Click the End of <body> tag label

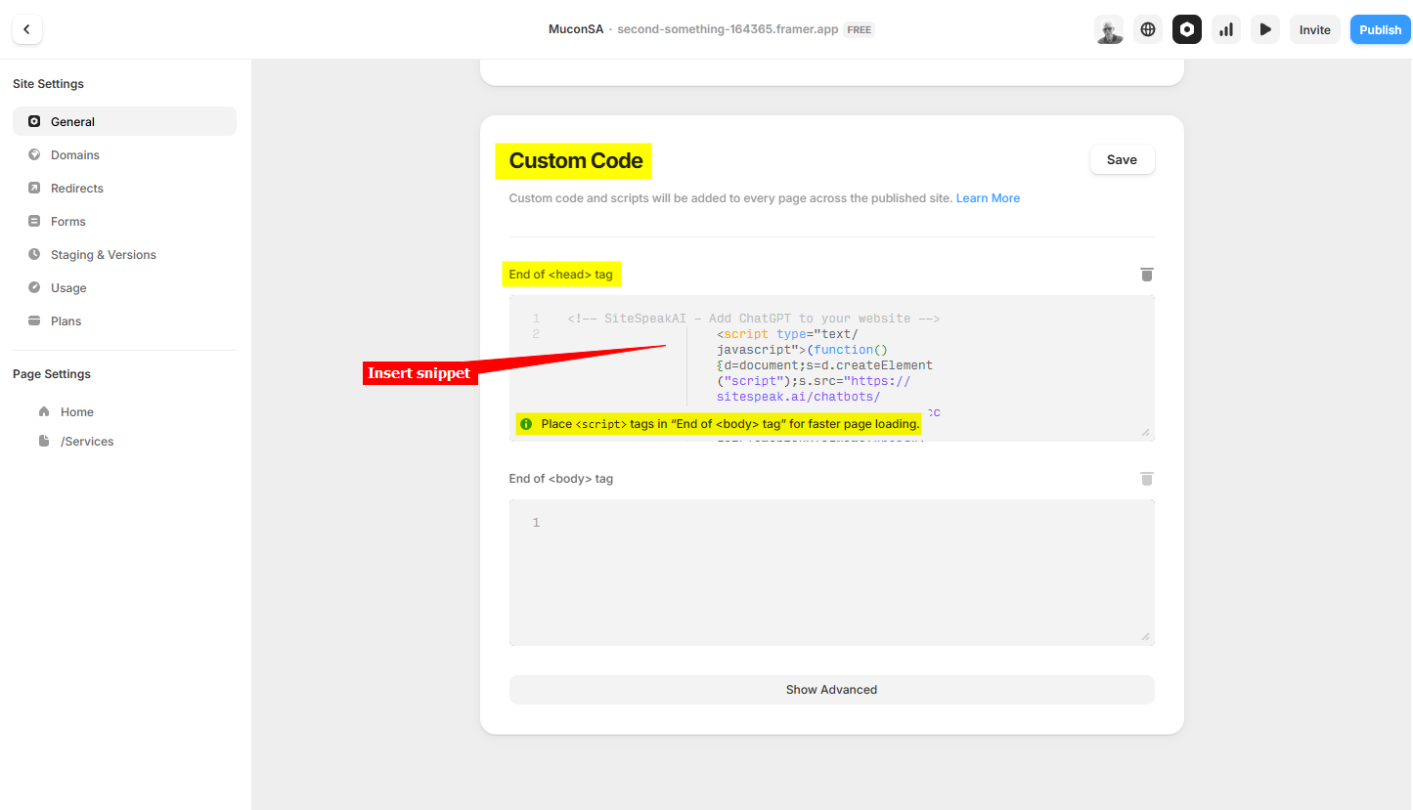pos(561,479)
